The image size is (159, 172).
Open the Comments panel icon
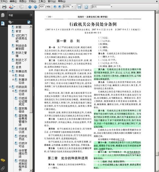tap(3, 160)
